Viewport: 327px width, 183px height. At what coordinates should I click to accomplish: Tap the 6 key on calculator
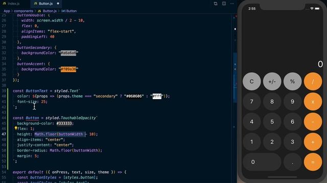click(x=292, y=121)
